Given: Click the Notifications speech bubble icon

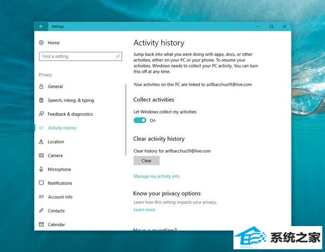Looking at the screenshot, I should (x=41, y=183).
